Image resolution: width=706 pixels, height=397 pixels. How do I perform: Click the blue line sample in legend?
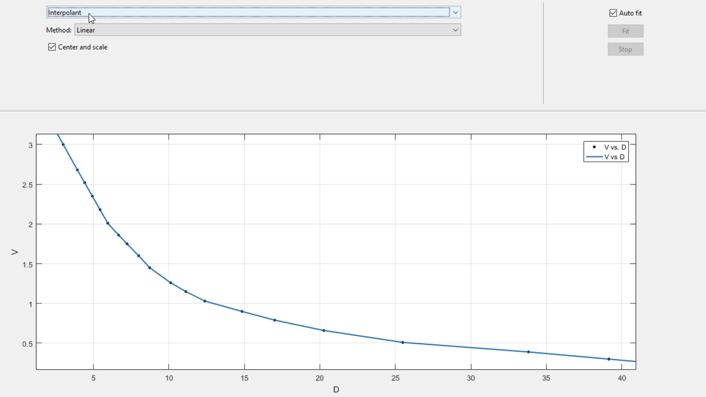coord(594,157)
